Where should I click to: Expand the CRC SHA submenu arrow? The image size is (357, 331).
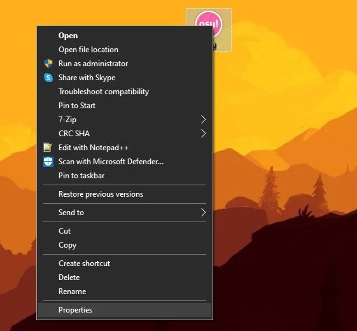coord(203,134)
